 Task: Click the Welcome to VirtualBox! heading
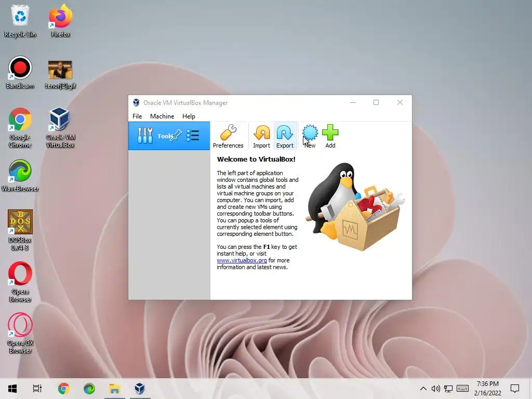click(x=256, y=159)
